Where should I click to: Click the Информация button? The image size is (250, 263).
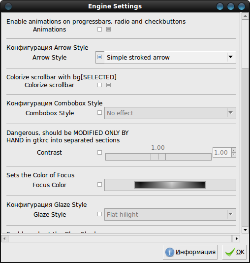pyautogui.click(x=190, y=252)
